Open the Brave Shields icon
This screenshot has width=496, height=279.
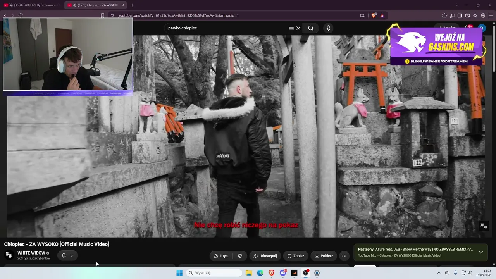[x=374, y=15]
